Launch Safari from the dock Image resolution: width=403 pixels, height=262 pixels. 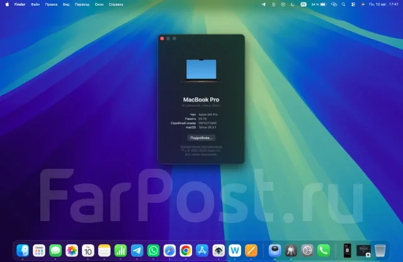(x=169, y=251)
